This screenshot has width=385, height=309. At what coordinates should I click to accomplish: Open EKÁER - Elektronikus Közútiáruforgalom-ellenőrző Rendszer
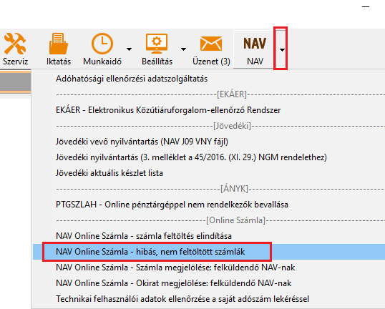[168, 110]
